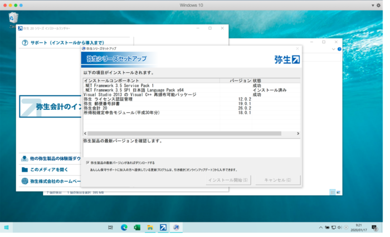Image resolution: width=390 pixels, height=237 pixels.
Task: Expand the ribbon chevron in Explorer window
Action: [334, 49]
